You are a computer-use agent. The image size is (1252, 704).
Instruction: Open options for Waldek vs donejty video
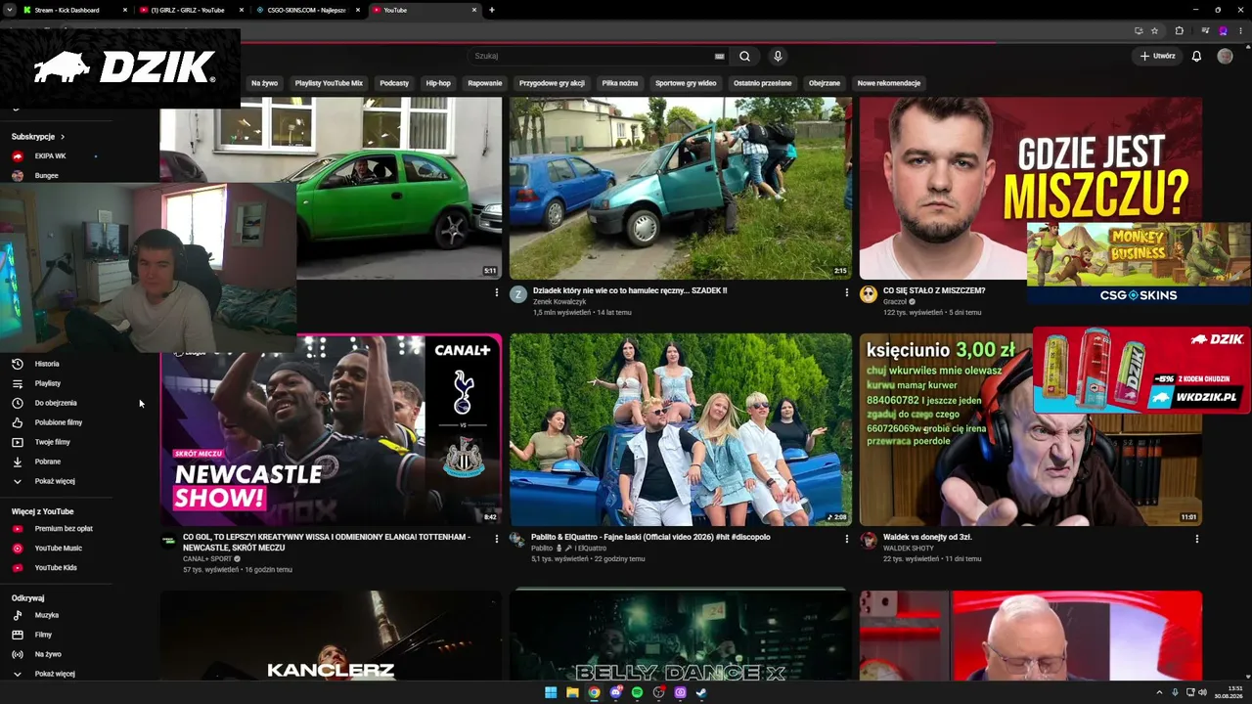pos(1196,539)
